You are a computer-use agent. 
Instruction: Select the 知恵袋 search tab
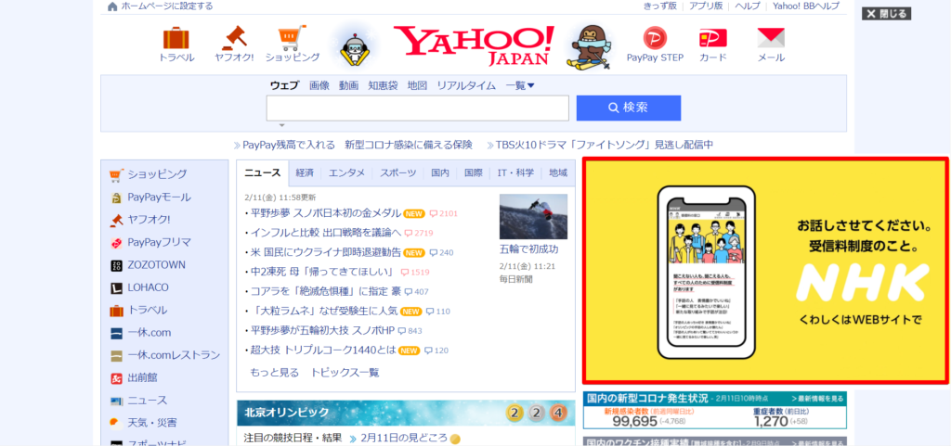click(x=383, y=86)
